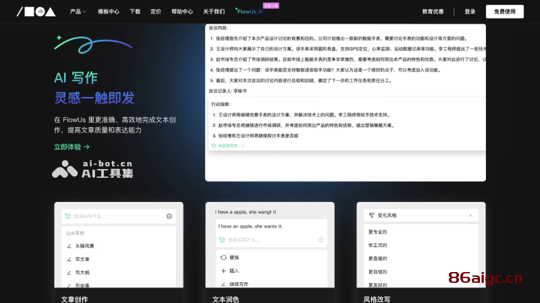The image size is (540, 303).
Task: Click the drag handle beside 'i have a apple'
Action: click(x=211, y=212)
